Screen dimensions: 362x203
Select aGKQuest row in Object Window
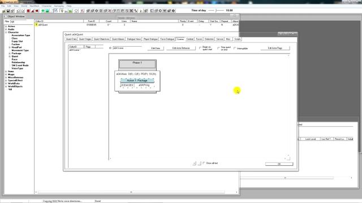tap(136, 25)
